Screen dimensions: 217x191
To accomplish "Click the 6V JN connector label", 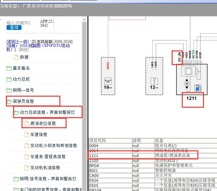I will click(x=179, y=57).
